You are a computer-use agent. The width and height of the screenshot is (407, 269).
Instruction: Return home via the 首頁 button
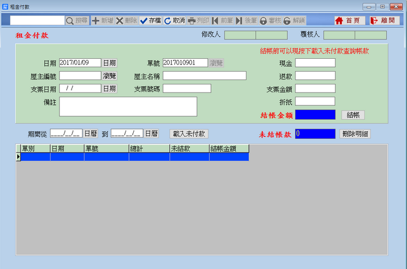tap(349, 20)
